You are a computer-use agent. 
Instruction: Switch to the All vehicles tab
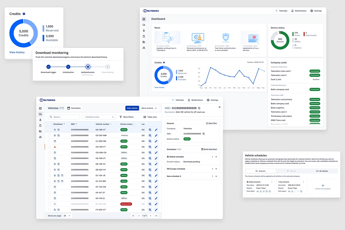pyautogui.click(x=322, y=171)
